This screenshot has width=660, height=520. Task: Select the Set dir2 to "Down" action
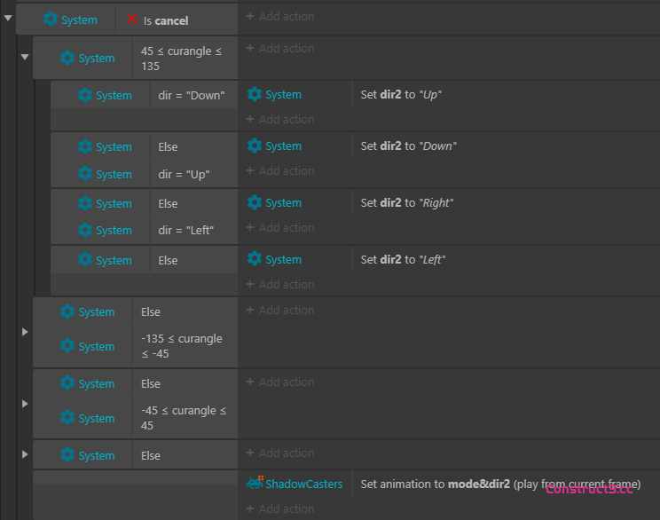click(x=408, y=146)
